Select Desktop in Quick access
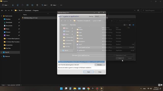Viewport: 163px width, 91px height. click(8, 19)
